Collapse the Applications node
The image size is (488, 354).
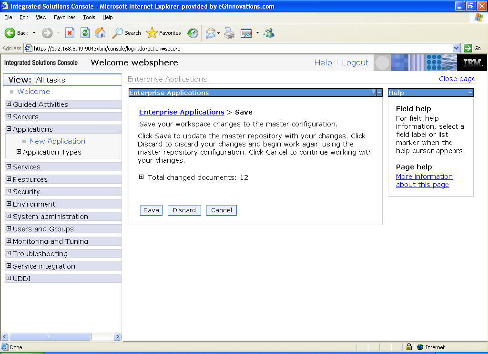coord(9,129)
